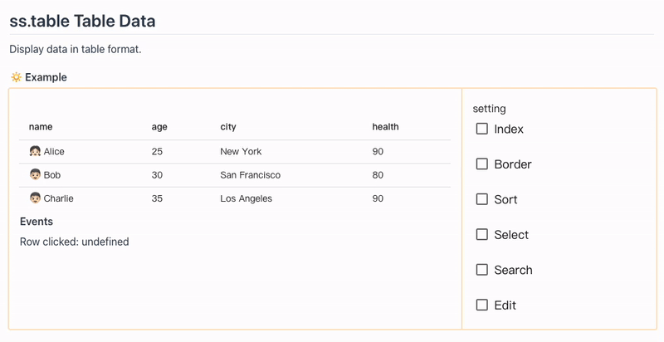664x342 pixels.
Task: Click Alice's avatar emoji icon
Action: point(35,152)
